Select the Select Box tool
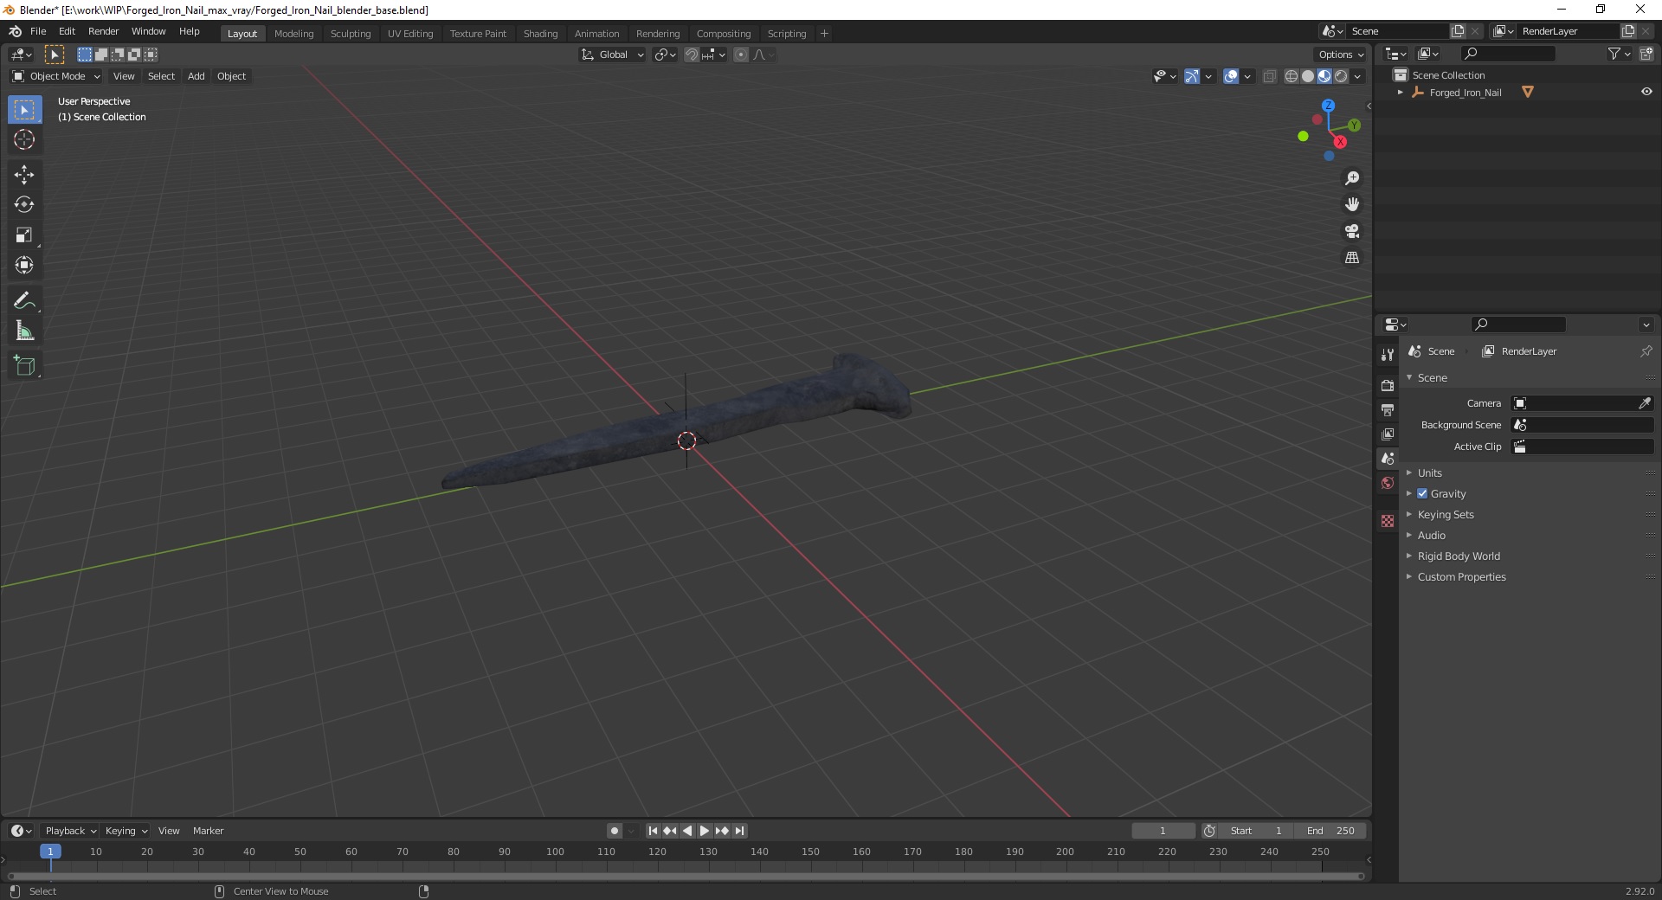Screen dimensions: 1662x900 tap(24, 110)
